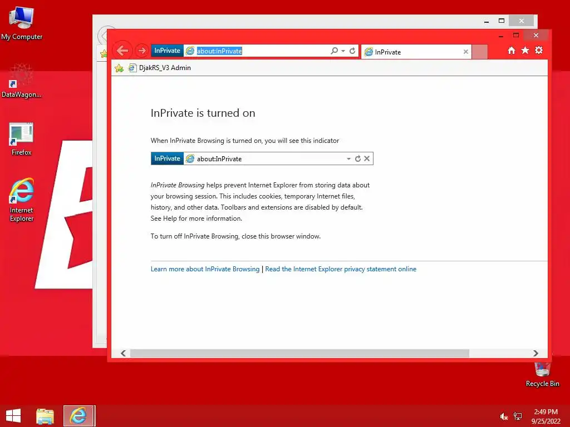Select My Computer desktop icon
Viewport: 570px width, 427px height.
click(22, 23)
